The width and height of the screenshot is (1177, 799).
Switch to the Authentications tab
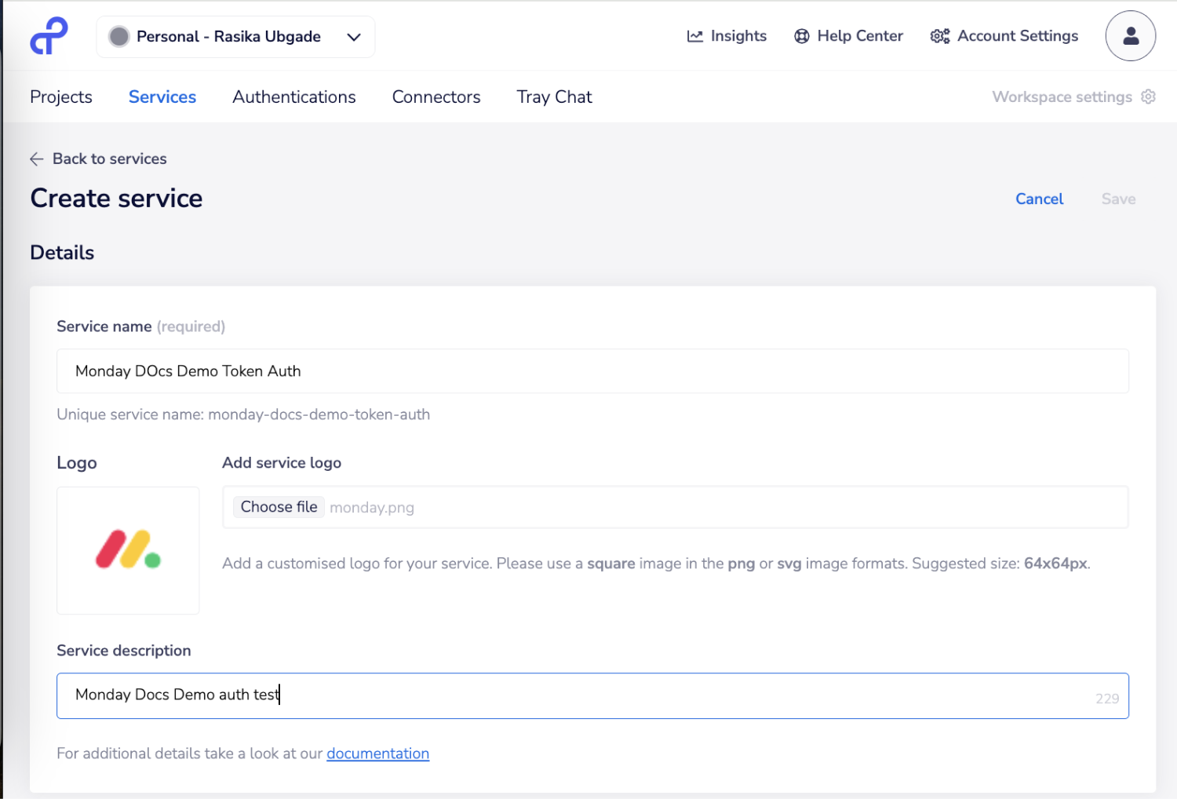[294, 97]
